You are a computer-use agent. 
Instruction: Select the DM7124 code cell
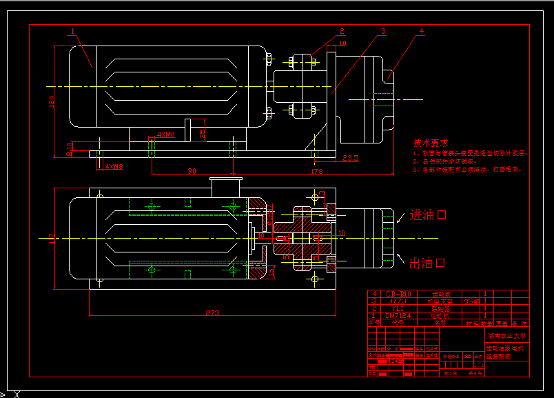(x=398, y=315)
